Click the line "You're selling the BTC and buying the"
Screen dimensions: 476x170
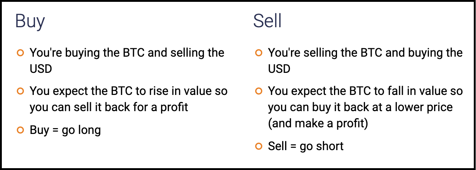(x=365, y=53)
